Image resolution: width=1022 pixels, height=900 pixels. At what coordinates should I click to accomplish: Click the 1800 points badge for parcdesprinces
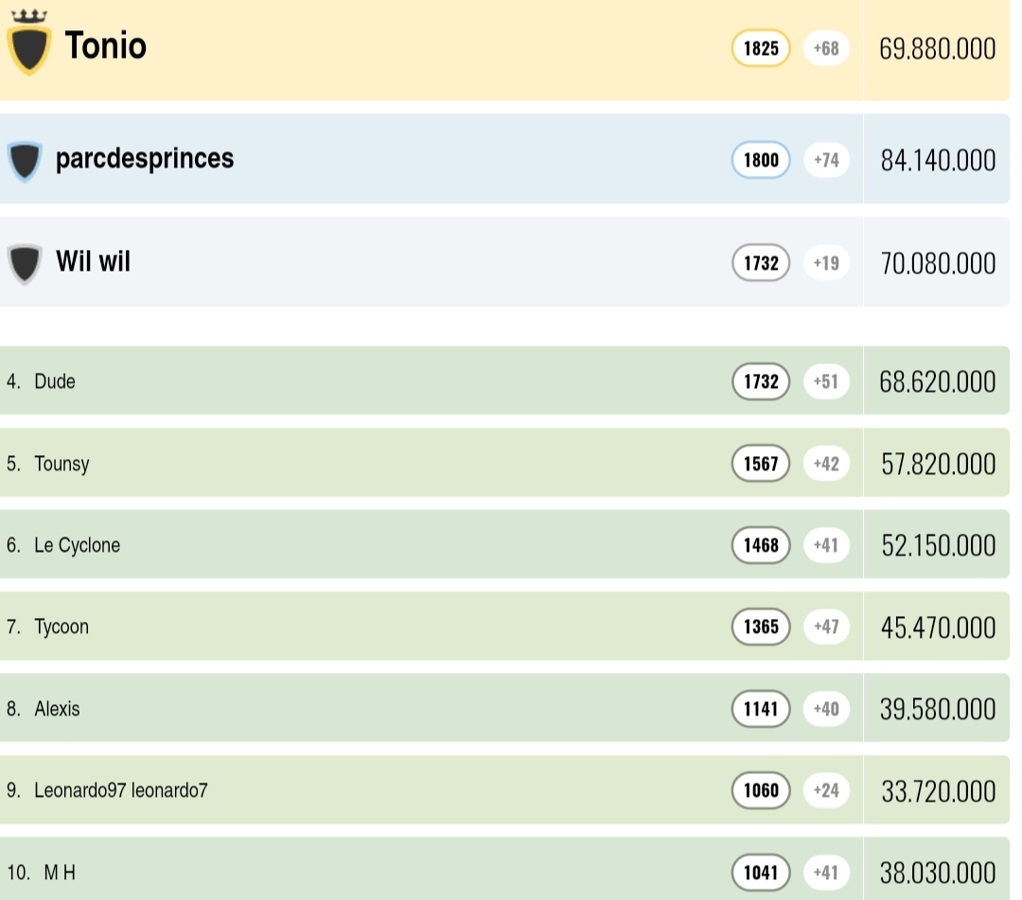(761, 160)
